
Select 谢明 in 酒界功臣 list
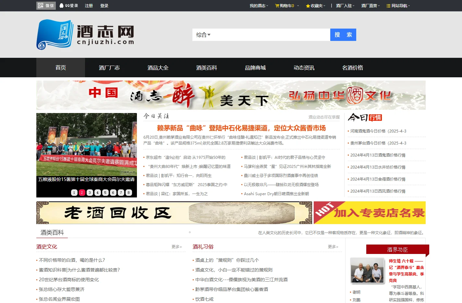(357, 292)
